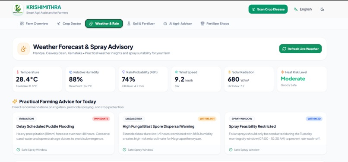348x162 pixels.
Task: Click the 28.4°C temperature value
Action: tap(27, 79)
